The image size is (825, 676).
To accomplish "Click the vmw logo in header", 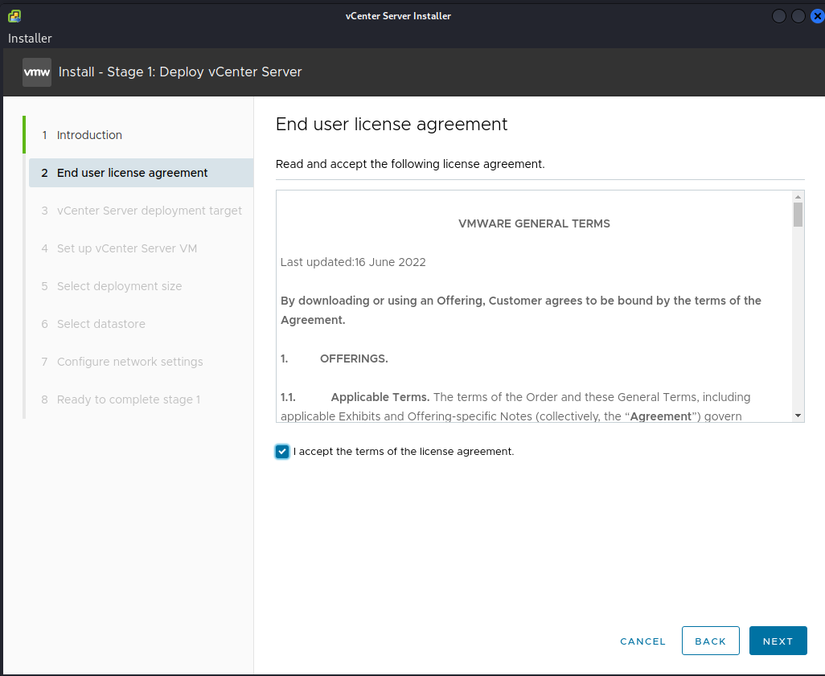I will [x=37, y=72].
